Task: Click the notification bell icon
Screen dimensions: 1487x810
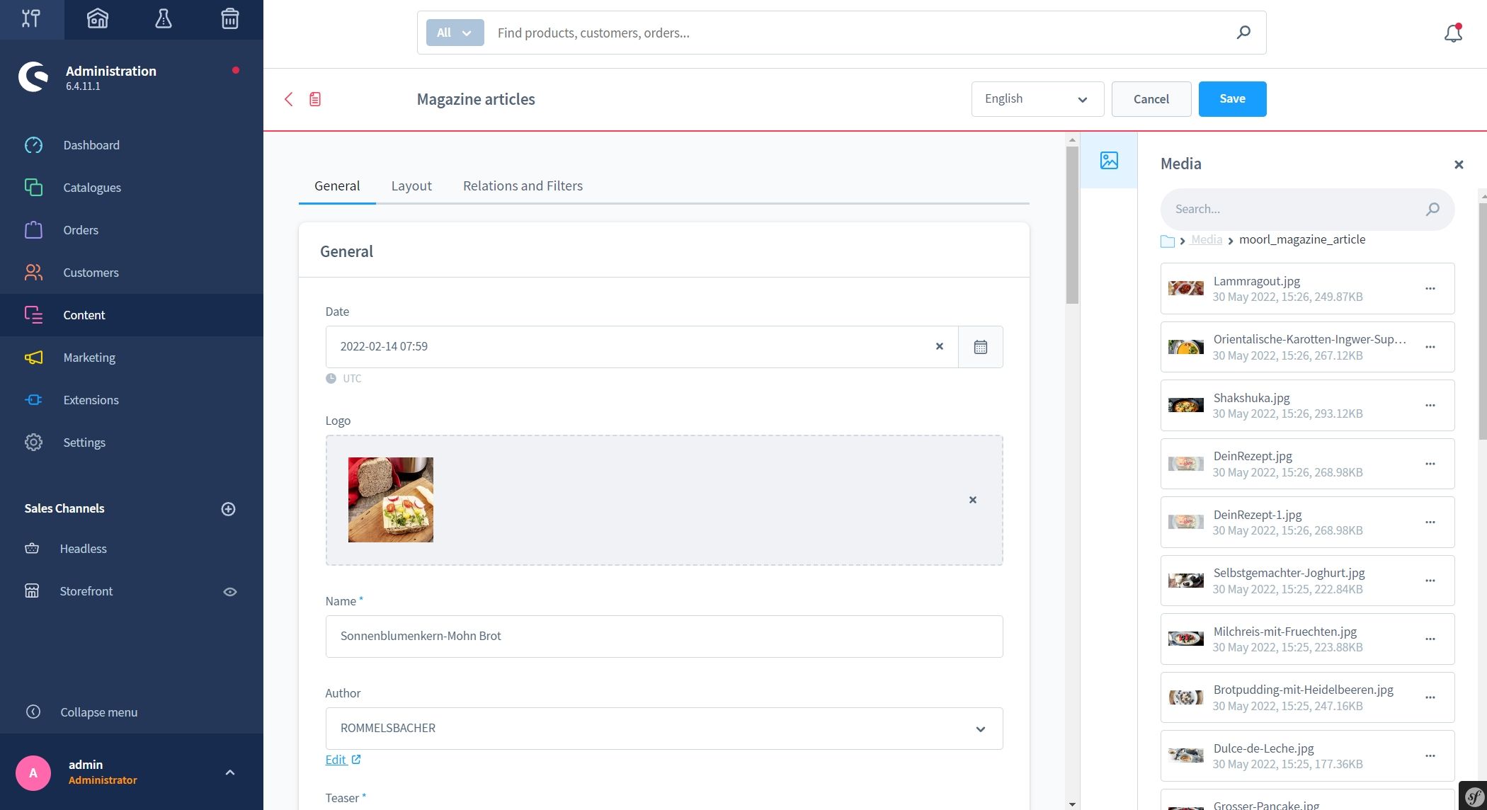Action: (1453, 33)
